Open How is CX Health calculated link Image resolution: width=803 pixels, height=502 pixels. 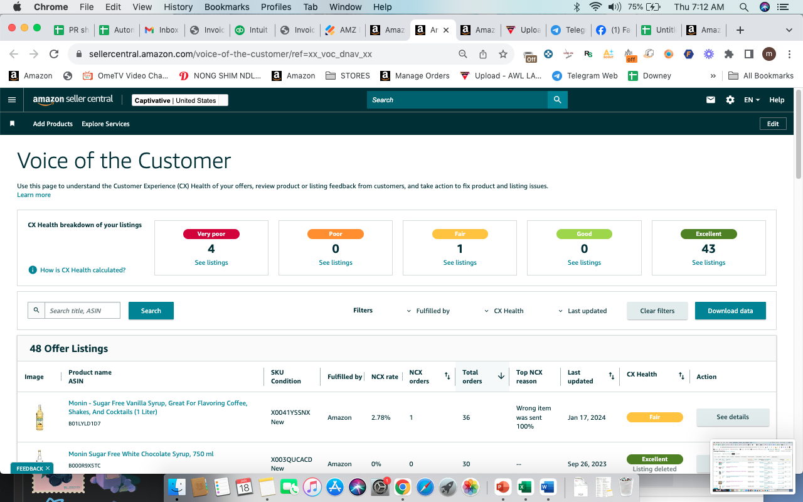83,270
